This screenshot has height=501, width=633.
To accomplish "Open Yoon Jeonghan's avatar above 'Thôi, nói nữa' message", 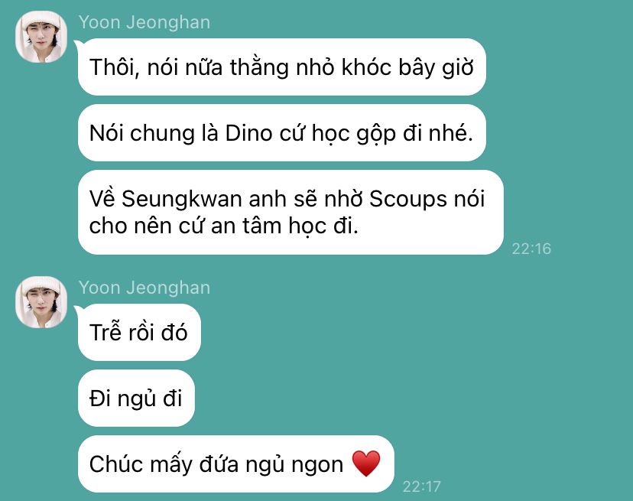I will click(41, 37).
